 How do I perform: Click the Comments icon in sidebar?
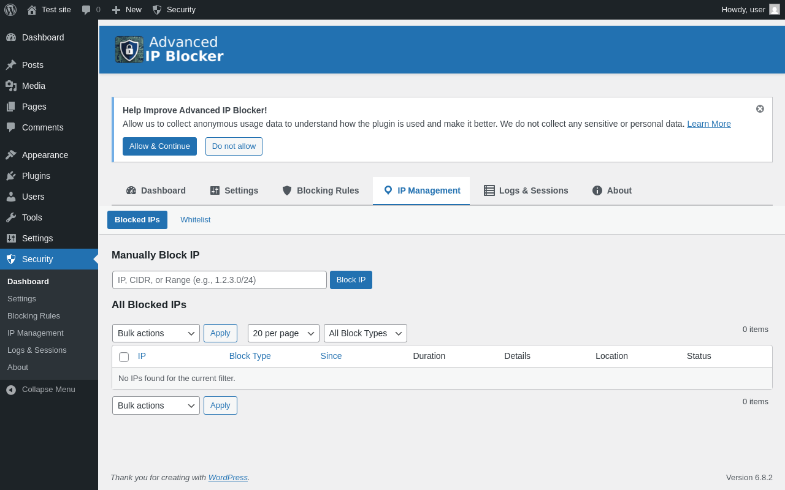coord(11,127)
